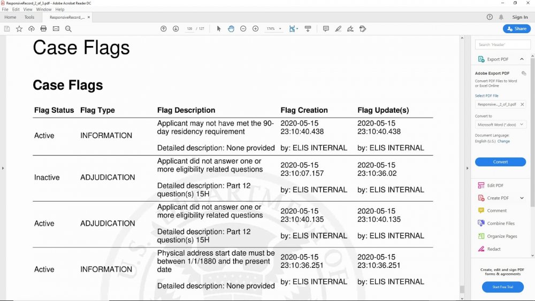Screen dimensions: 535x301
Task: Open Help question mark icon
Action: click(x=490, y=17)
